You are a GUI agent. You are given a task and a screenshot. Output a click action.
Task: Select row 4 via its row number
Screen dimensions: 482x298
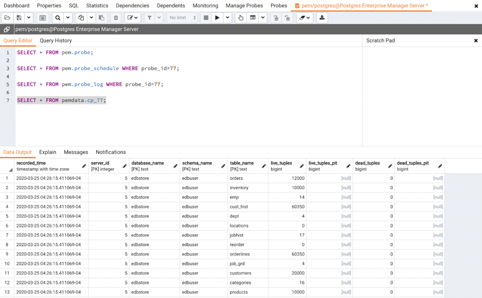7,207
